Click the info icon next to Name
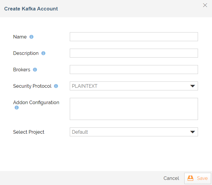This screenshot has height=185, width=212. coord(31,37)
